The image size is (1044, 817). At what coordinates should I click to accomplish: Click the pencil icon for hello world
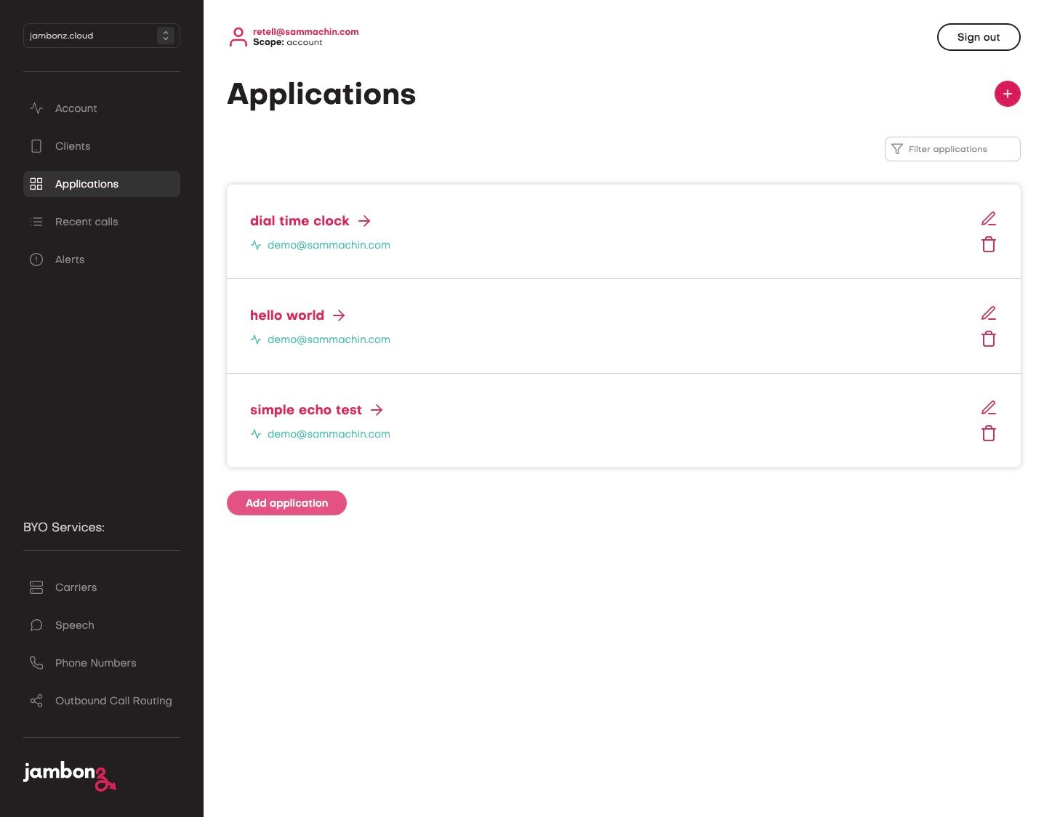[988, 313]
